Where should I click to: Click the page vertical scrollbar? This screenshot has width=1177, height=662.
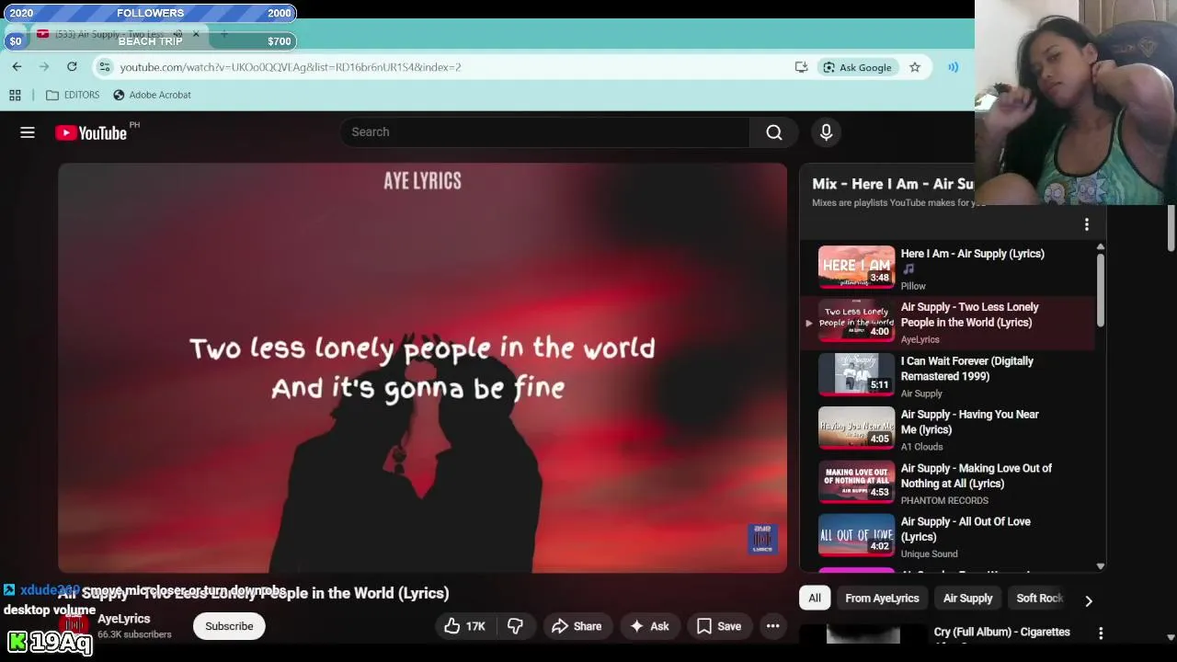[x=1171, y=228]
